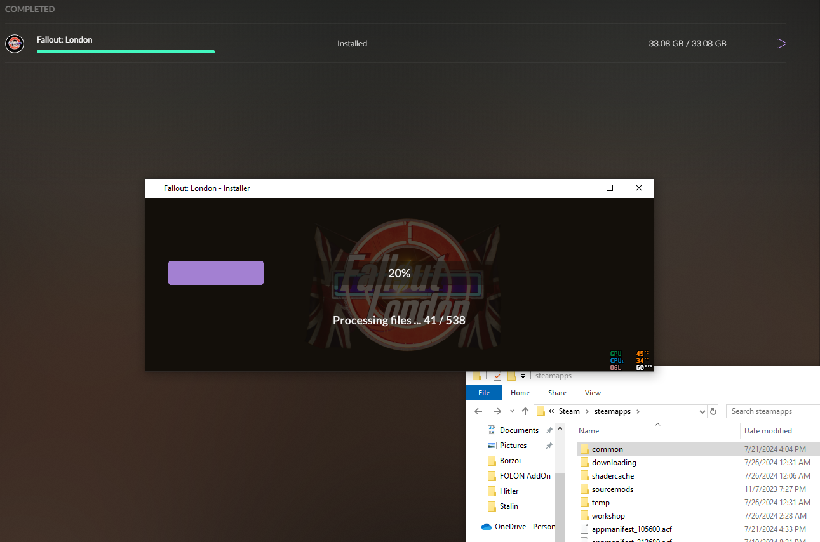Viewport: 820px width, 542px height.
Task: Click the workshop folder's date 7/26/2024 2:28 AM
Action: pos(777,516)
